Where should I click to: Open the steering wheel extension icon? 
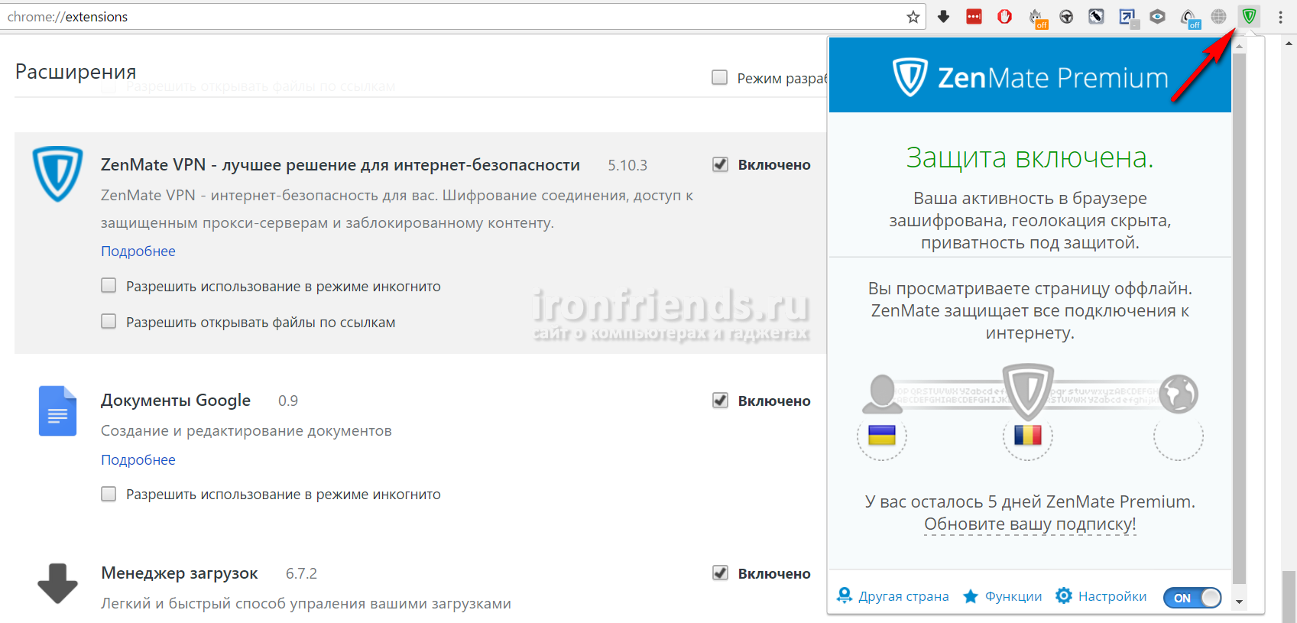1066,17
